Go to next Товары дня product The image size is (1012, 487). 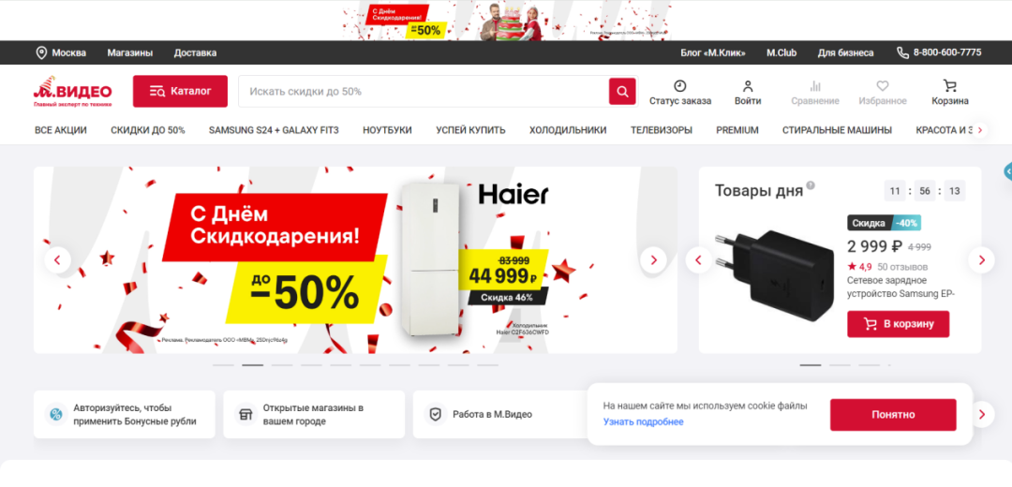tap(982, 260)
